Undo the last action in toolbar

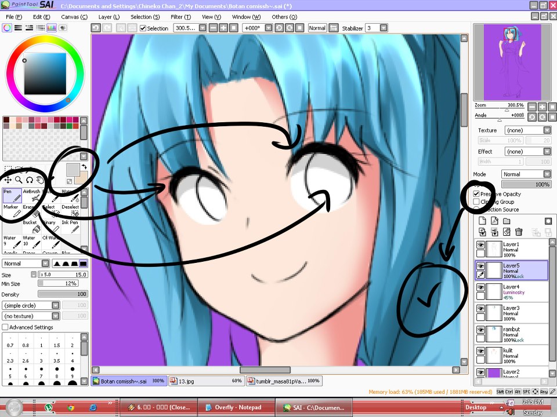[x=96, y=28]
